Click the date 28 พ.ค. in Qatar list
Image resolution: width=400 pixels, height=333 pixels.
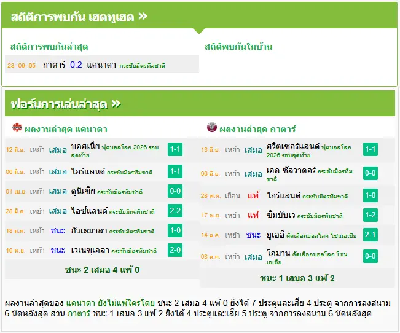(211, 196)
